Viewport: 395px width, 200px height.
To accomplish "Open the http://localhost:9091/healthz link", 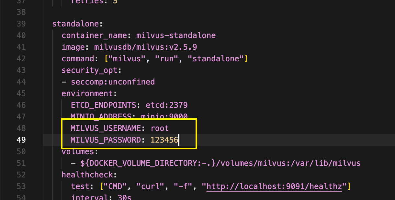I will (275, 186).
